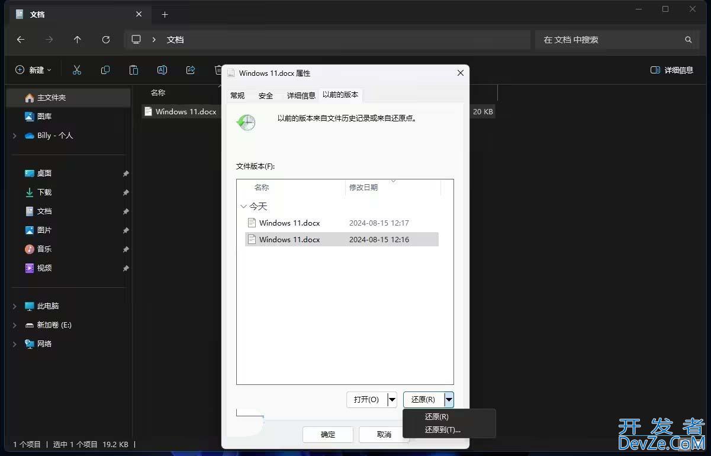711x456 pixels.
Task: Click pin icon next to 视频
Action: (126, 268)
